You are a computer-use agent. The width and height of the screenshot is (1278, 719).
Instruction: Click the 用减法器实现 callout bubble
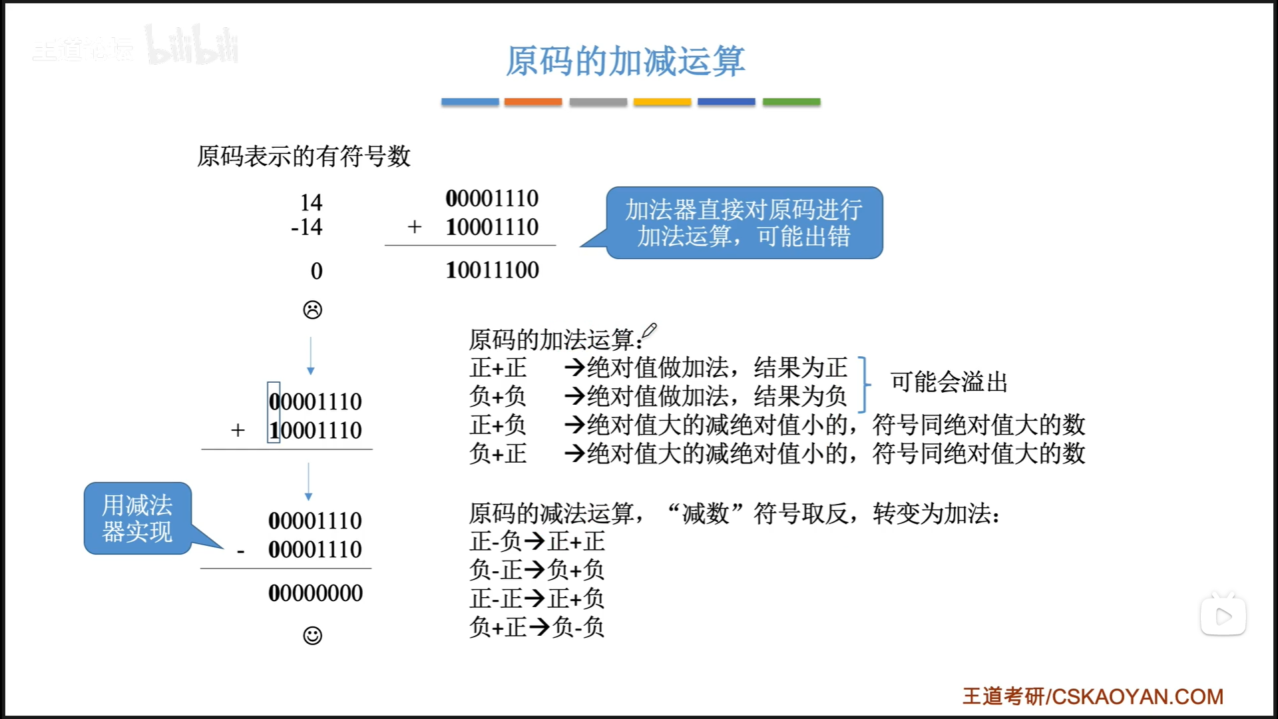coord(138,519)
